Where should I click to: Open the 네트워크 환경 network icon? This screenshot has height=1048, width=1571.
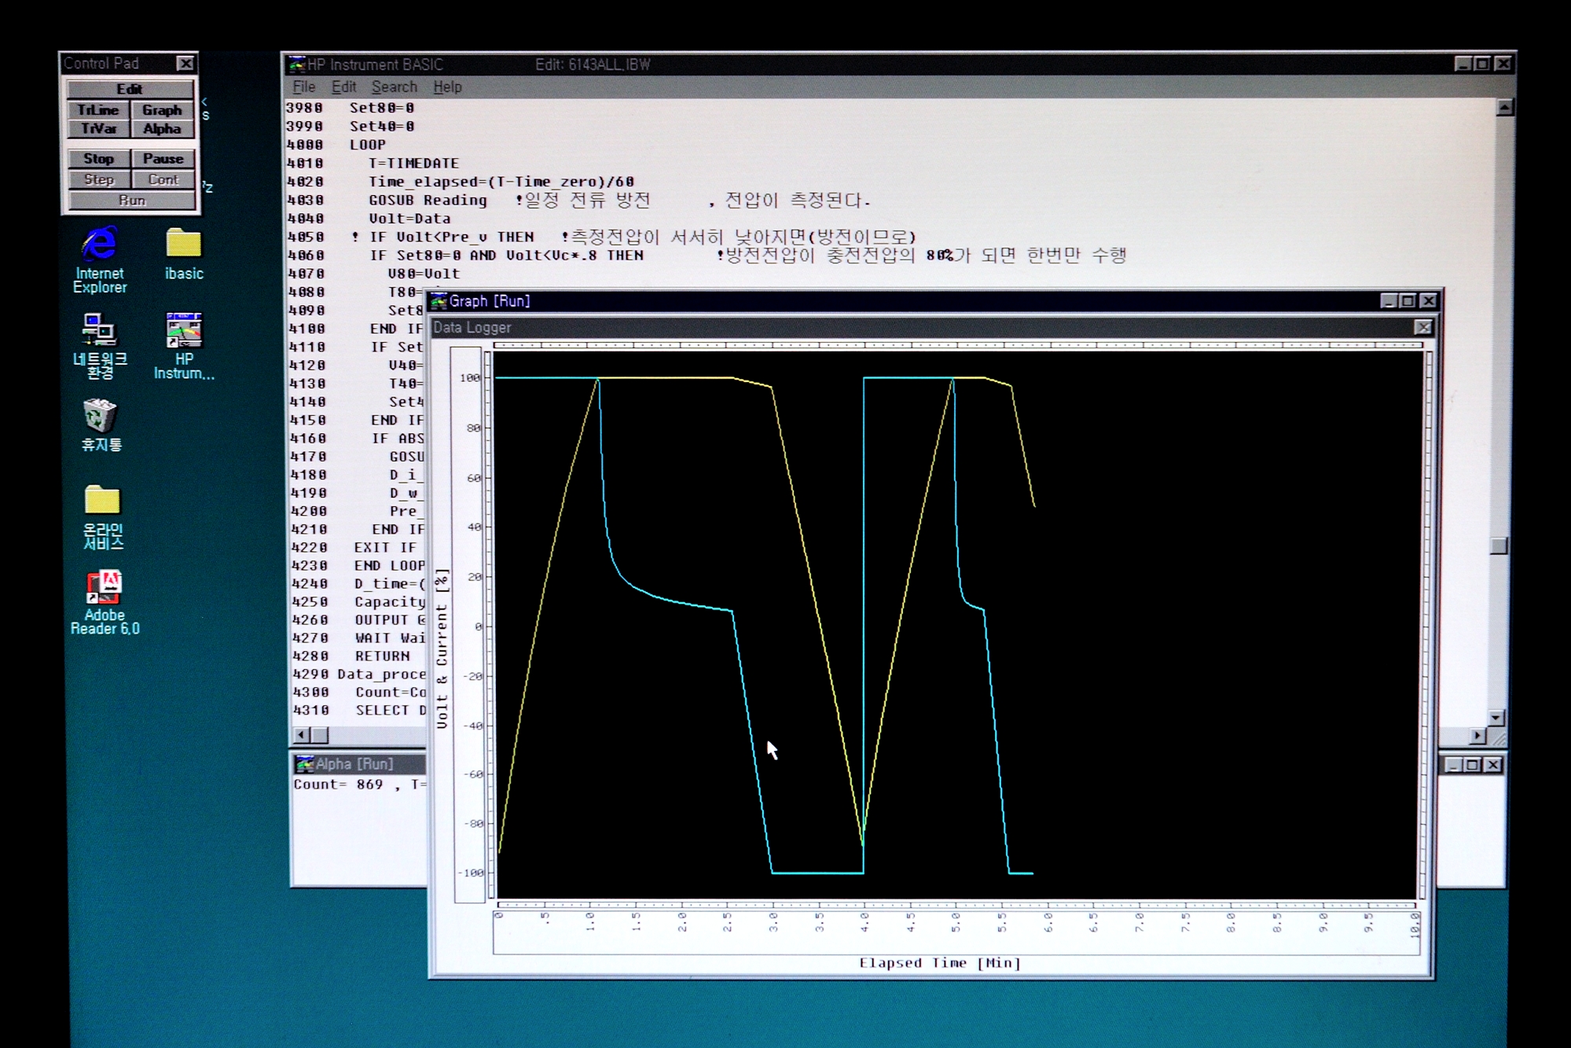pos(99,330)
